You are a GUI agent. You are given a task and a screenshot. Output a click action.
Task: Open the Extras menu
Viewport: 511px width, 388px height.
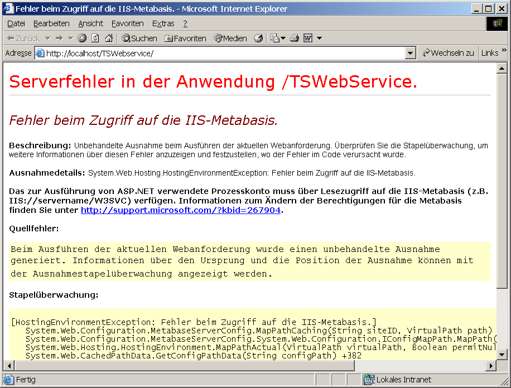coord(163,23)
